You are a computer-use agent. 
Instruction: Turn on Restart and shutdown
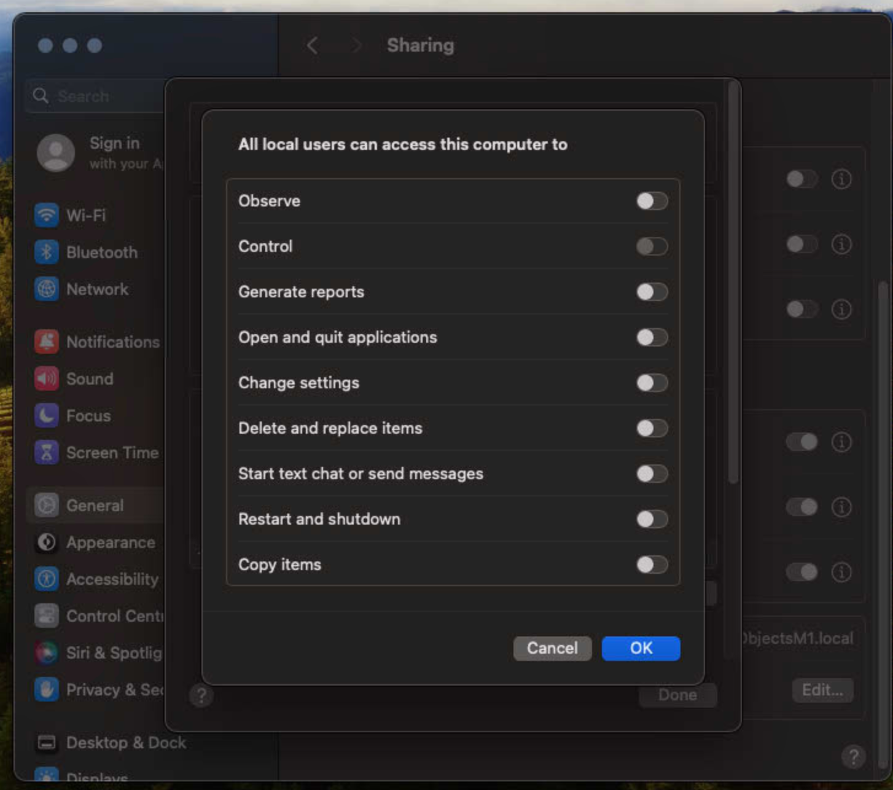coord(652,519)
